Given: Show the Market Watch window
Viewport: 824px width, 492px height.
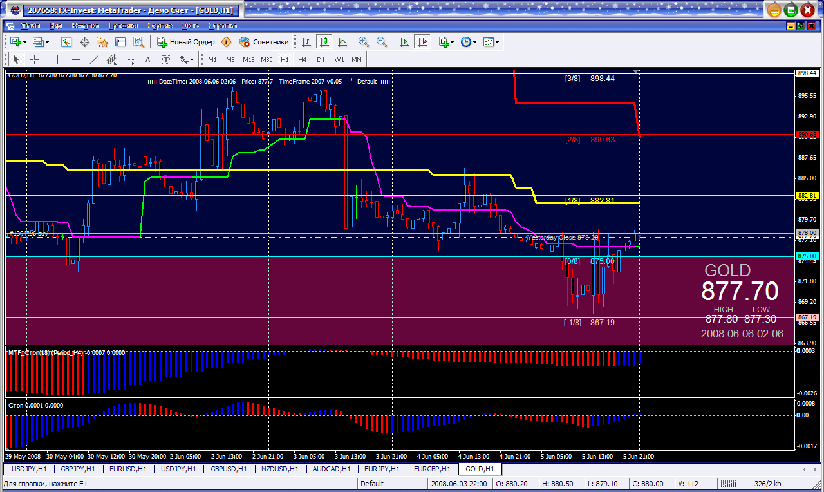Looking at the screenshot, I should click(66, 42).
